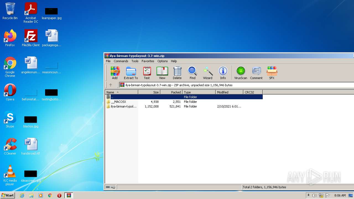354x199 pixels.
Task: Launch Skype from desktop
Action: (10, 119)
